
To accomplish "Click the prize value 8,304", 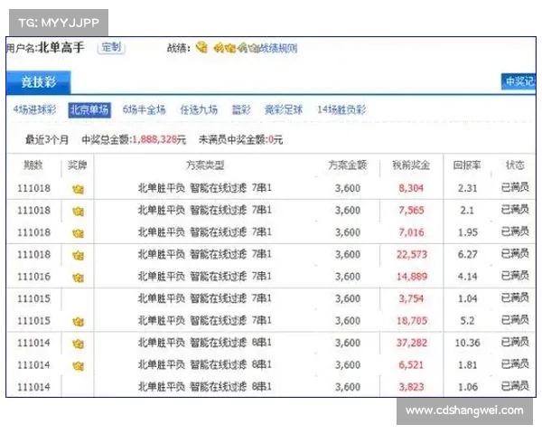I will pos(411,188).
